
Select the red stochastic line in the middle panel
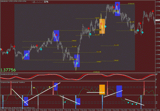click(x=78, y=77)
